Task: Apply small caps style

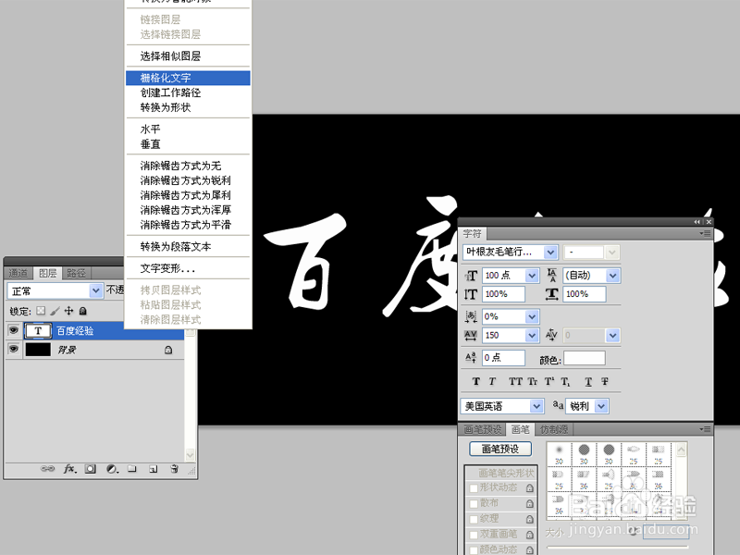Action: pyautogui.click(x=533, y=381)
